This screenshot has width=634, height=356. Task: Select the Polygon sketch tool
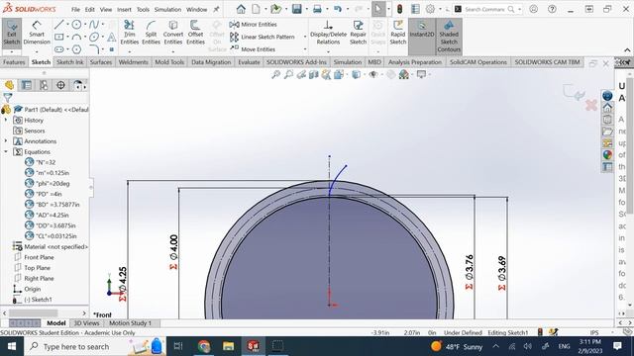(x=76, y=49)
